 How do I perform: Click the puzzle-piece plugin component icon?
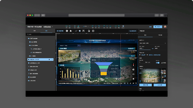(71, 31)
